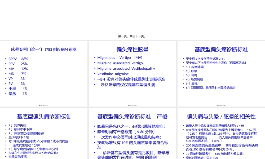265x159 pixels.
Task: Click the page footer '第一页，共三十一页。'
Action: [x=132, y=36]
